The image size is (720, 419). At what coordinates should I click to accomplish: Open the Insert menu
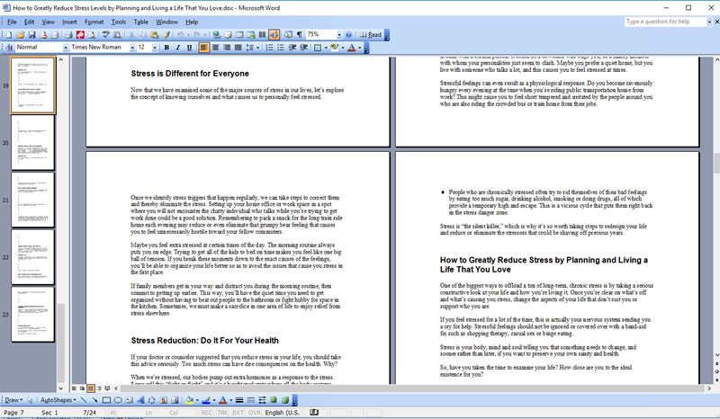click(70, 22)
